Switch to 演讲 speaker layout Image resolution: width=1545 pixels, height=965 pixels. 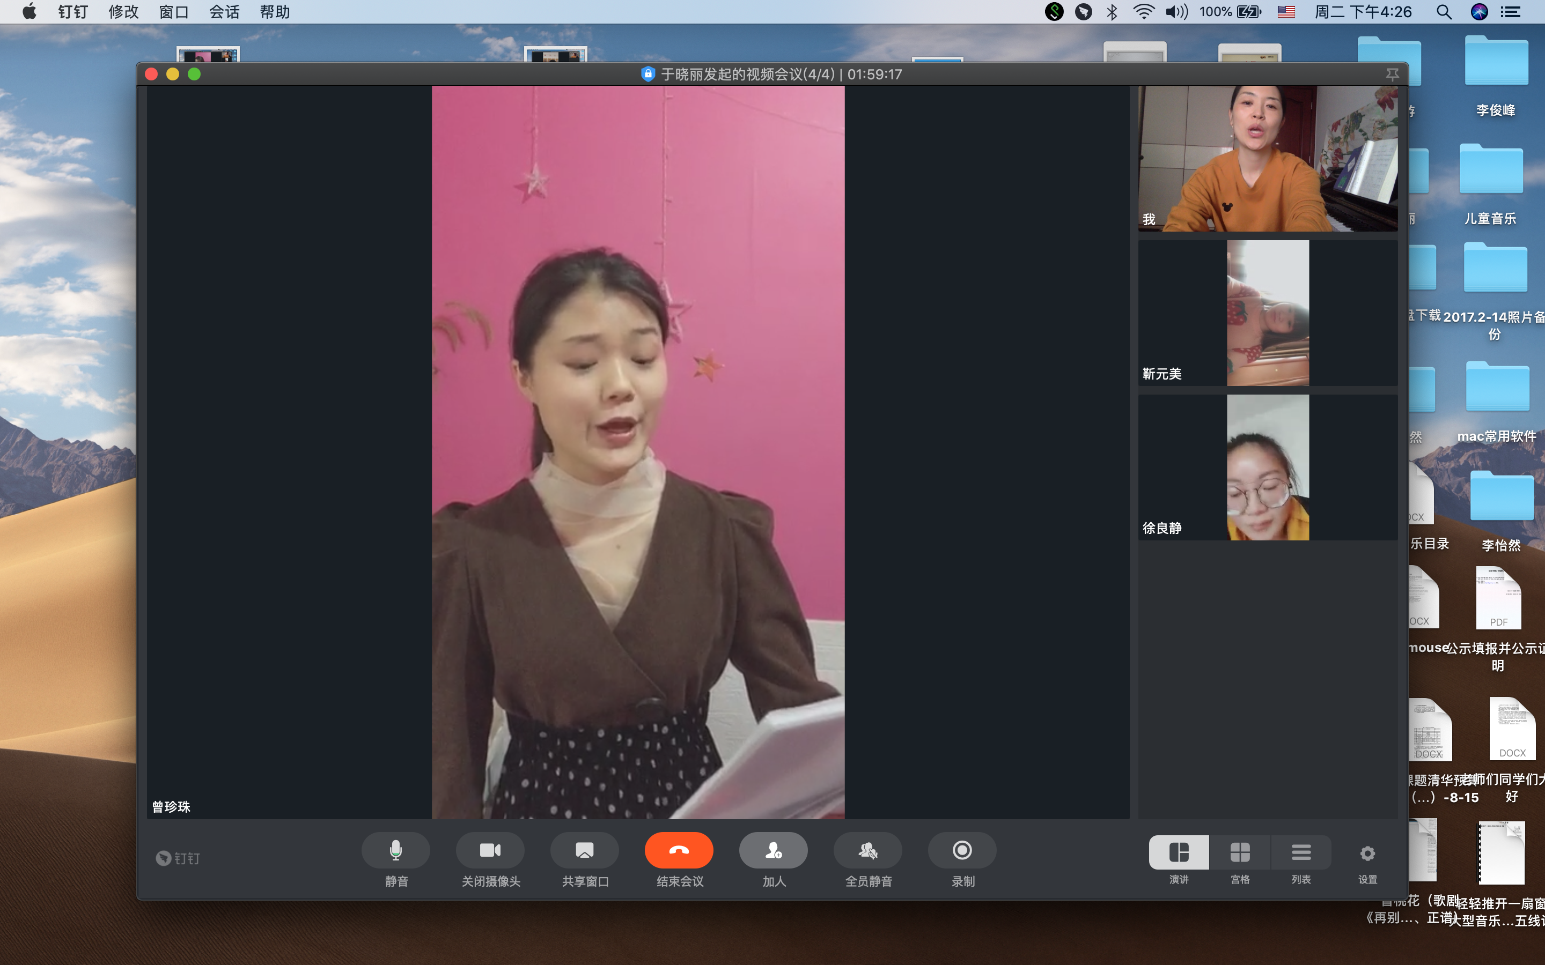1179,852
